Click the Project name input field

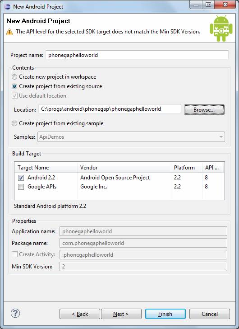point(137,55)
